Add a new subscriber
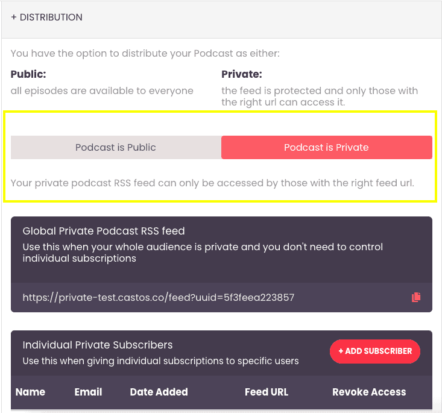 point(375,352)
